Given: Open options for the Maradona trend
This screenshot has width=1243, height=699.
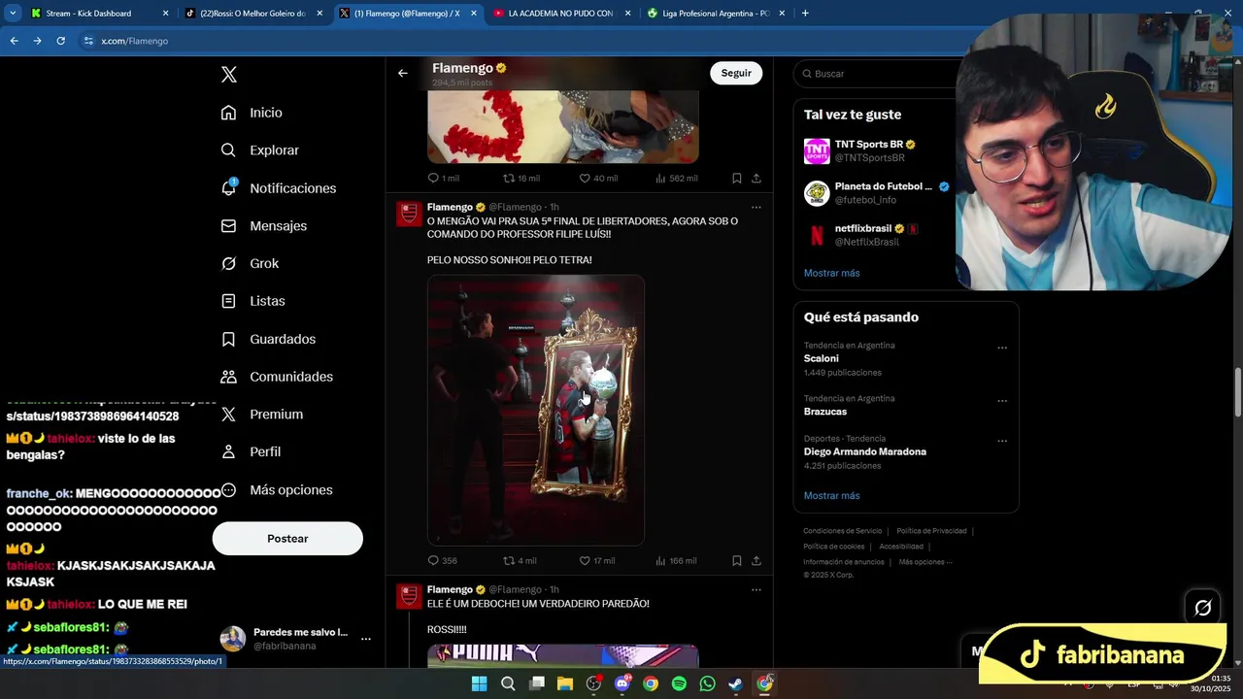Looking at the screenshot, I should click(1002, 441).
